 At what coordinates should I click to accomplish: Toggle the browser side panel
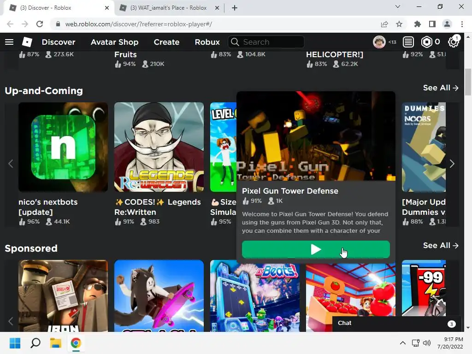tap(432, 24)
